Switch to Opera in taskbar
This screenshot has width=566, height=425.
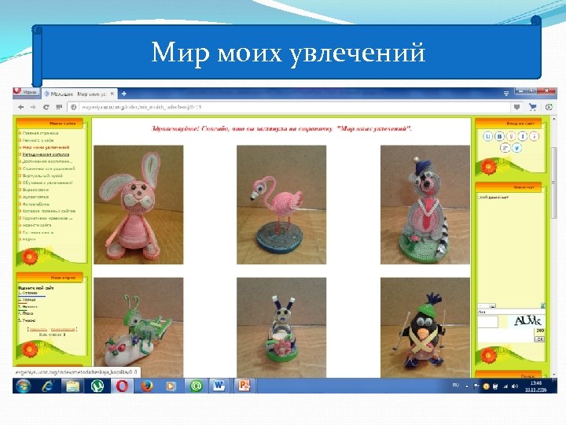[x=122, y=386]
